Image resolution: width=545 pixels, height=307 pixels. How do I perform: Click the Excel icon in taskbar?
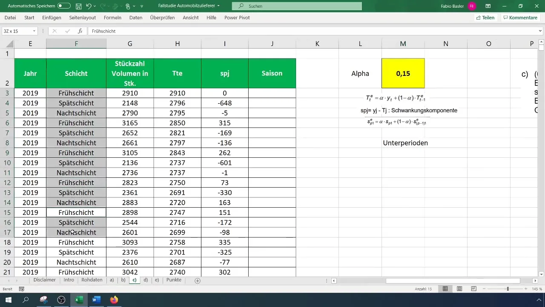click(79, 300)
